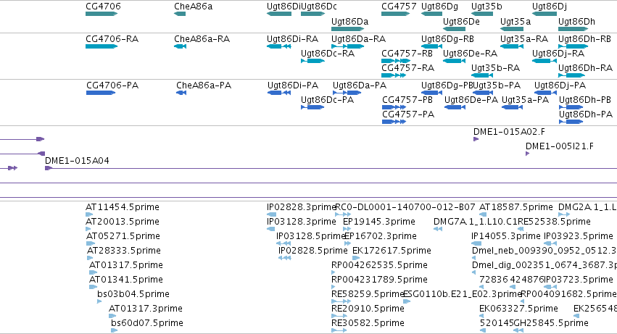
Task: Click the Ugt86Dg-PB protein glyph
Action: [431, 93]
